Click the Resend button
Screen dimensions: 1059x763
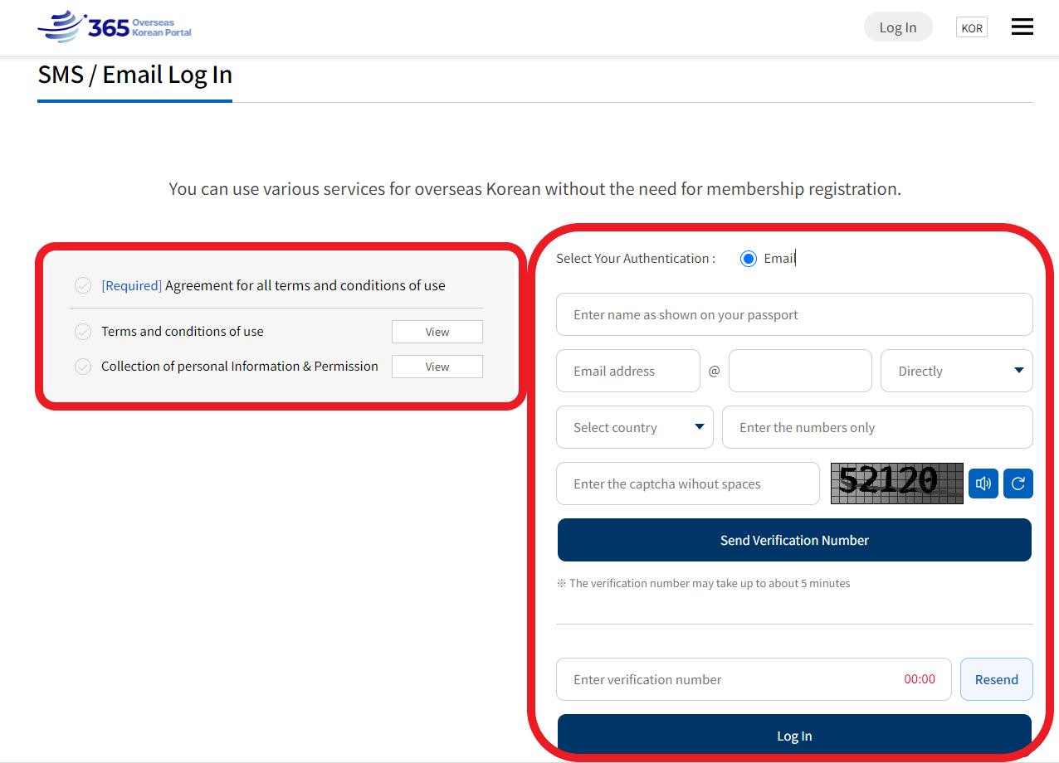click(x=996, y=679)
